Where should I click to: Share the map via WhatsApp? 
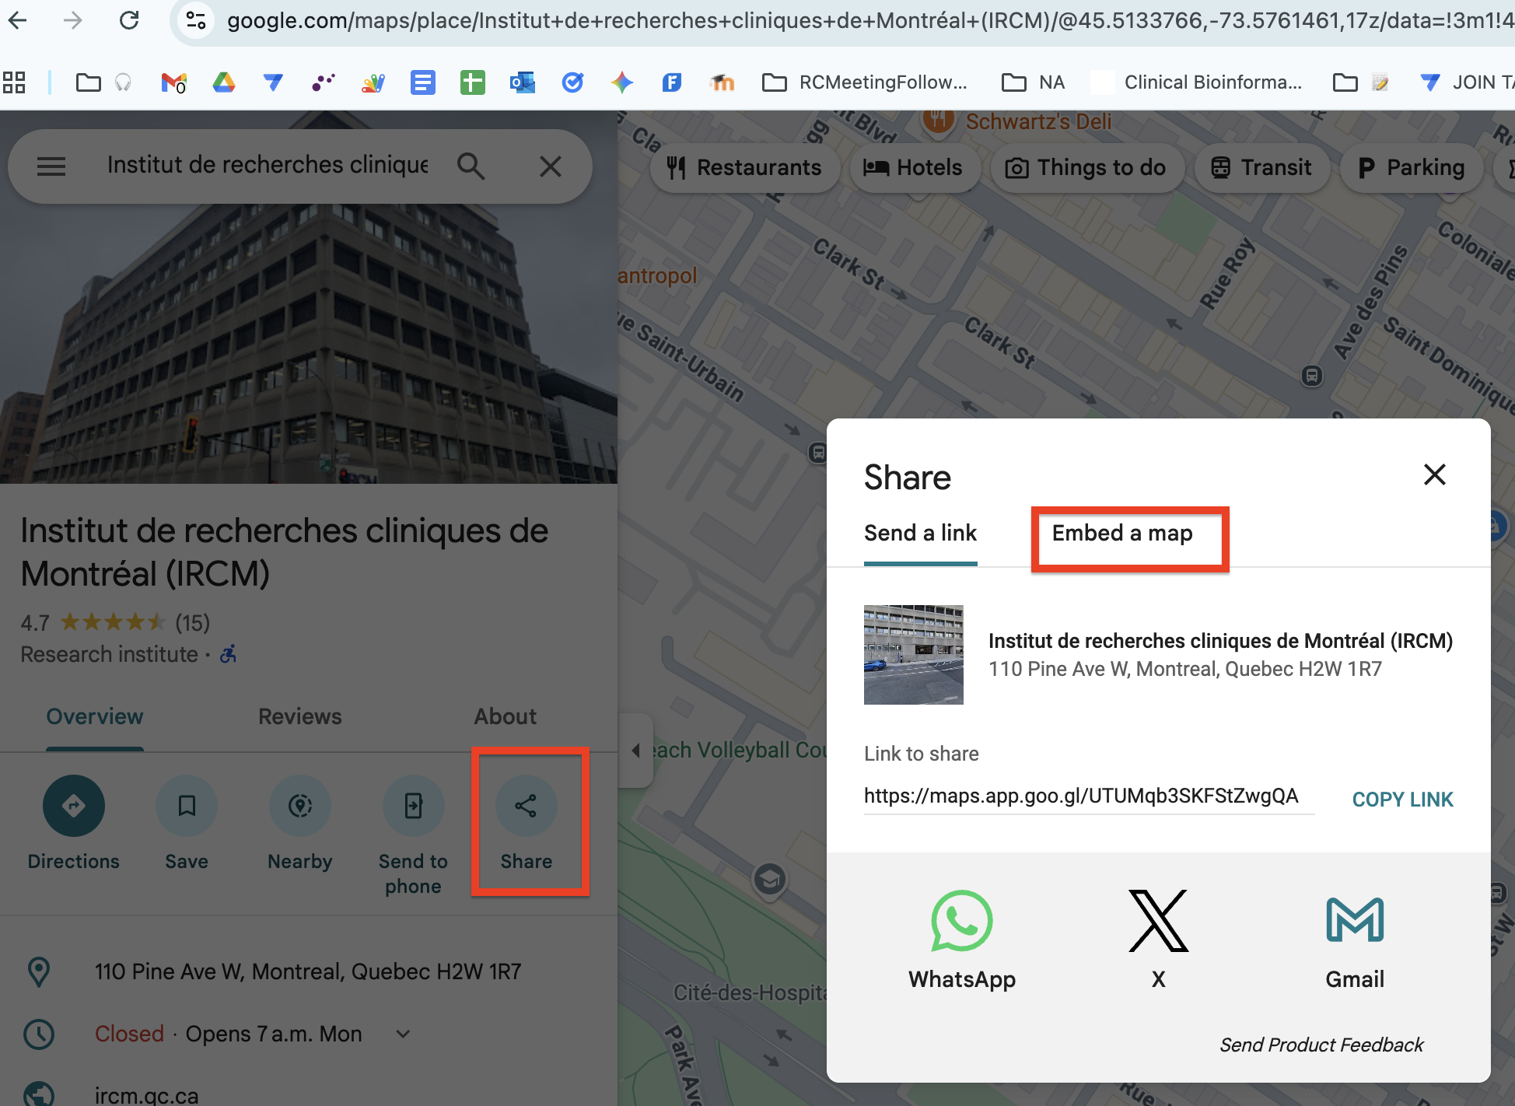pos(961,922)
